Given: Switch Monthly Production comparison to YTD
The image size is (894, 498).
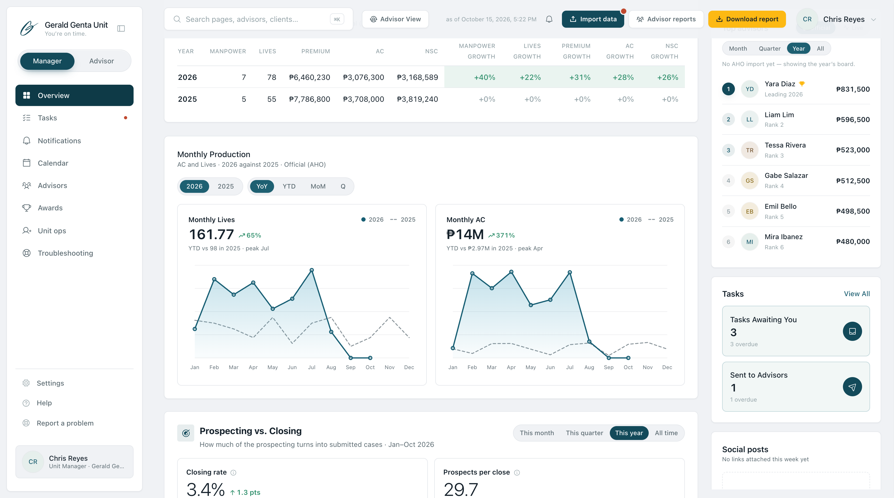Looking at the screenshot, I should (x=289, y=186).
